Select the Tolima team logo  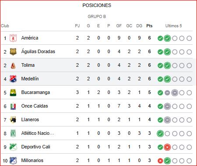point(13,65)
